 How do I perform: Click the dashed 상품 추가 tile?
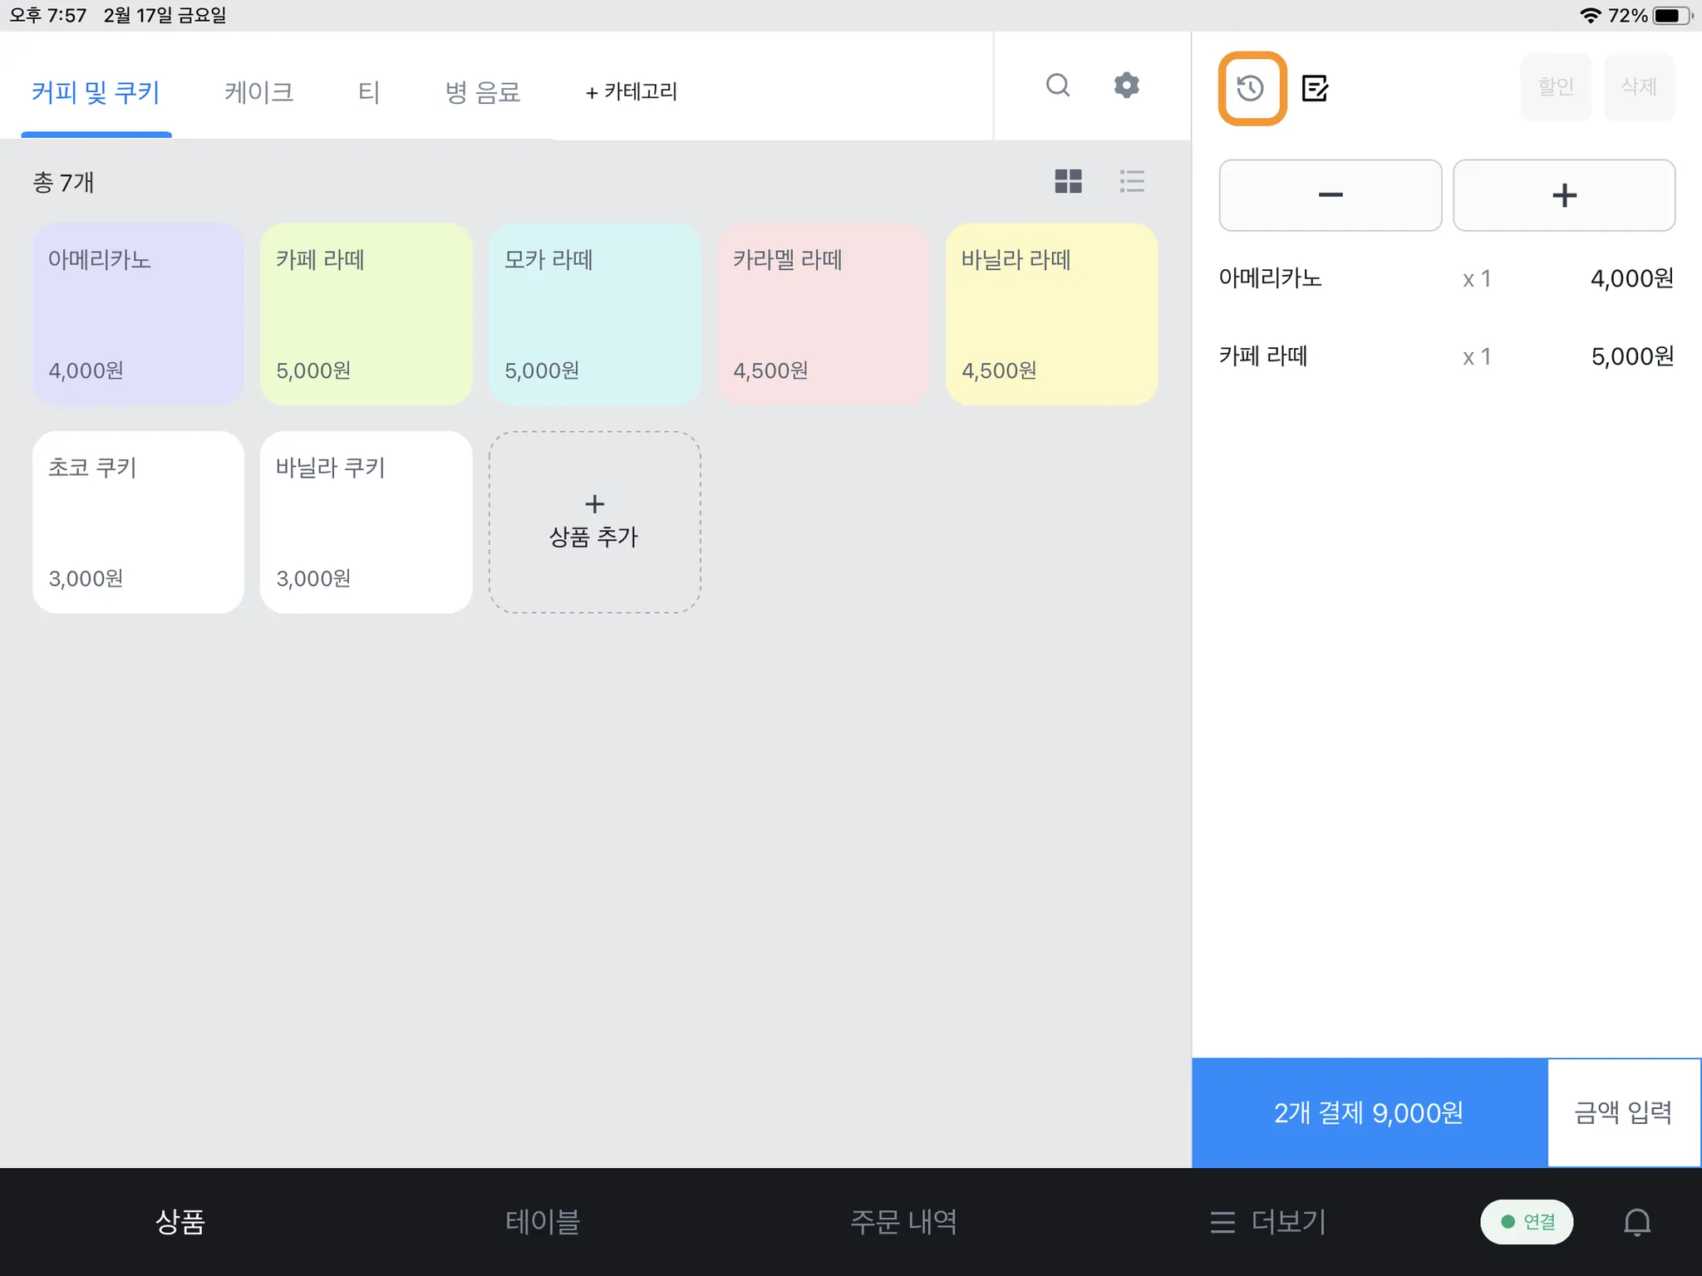[x=594, y=522]
